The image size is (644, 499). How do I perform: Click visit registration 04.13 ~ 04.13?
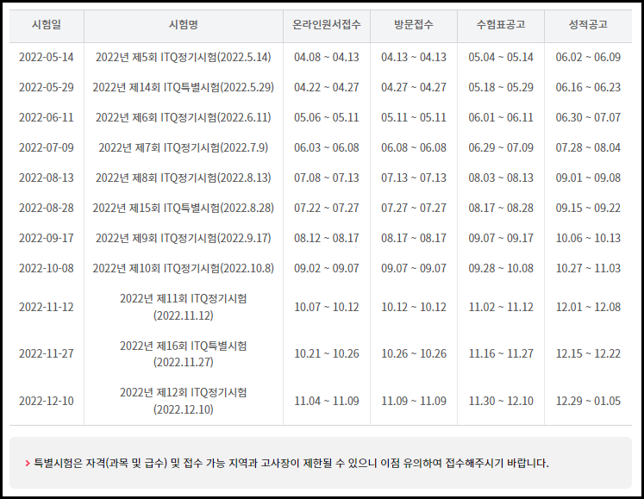click(x=414, y=57)
